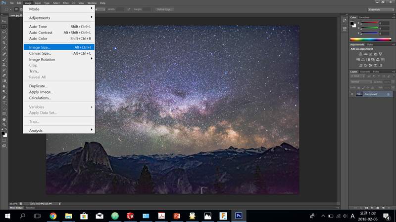This screenshot has height=222, width=396.
Task: Select the History Brush tool
Action: click(4, 70)
